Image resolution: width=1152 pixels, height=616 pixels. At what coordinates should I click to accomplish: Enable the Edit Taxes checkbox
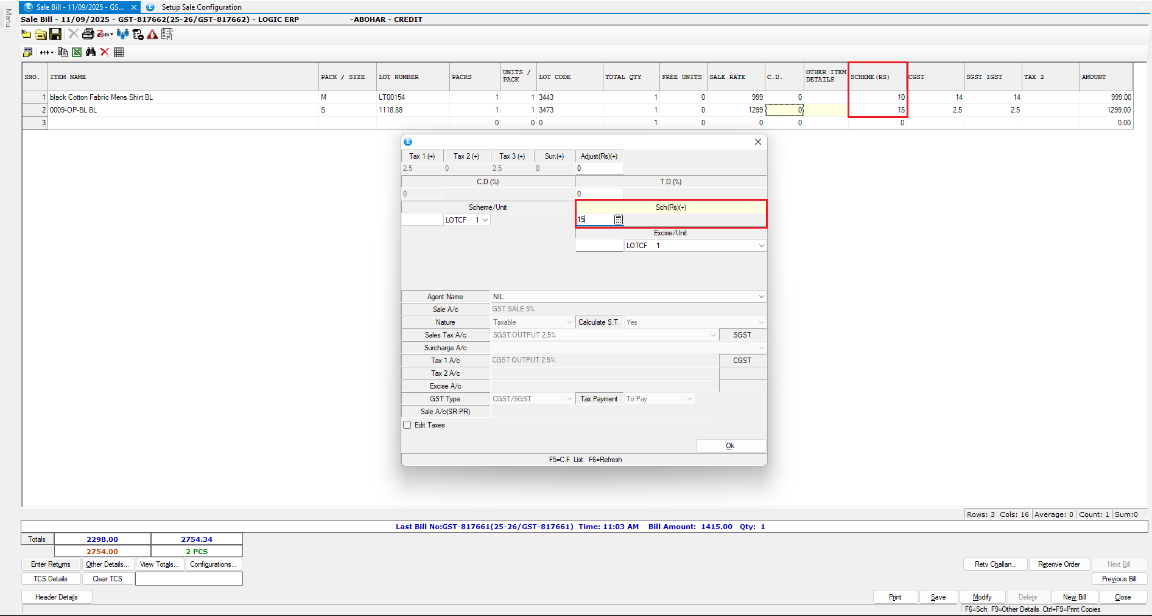click(407, 425)
